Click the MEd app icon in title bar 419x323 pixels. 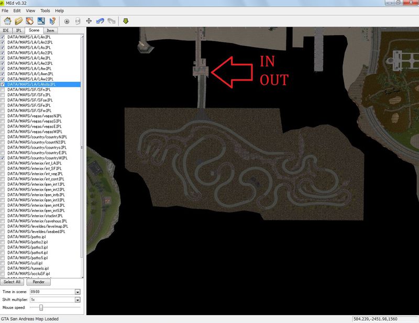tap(2, 3)
